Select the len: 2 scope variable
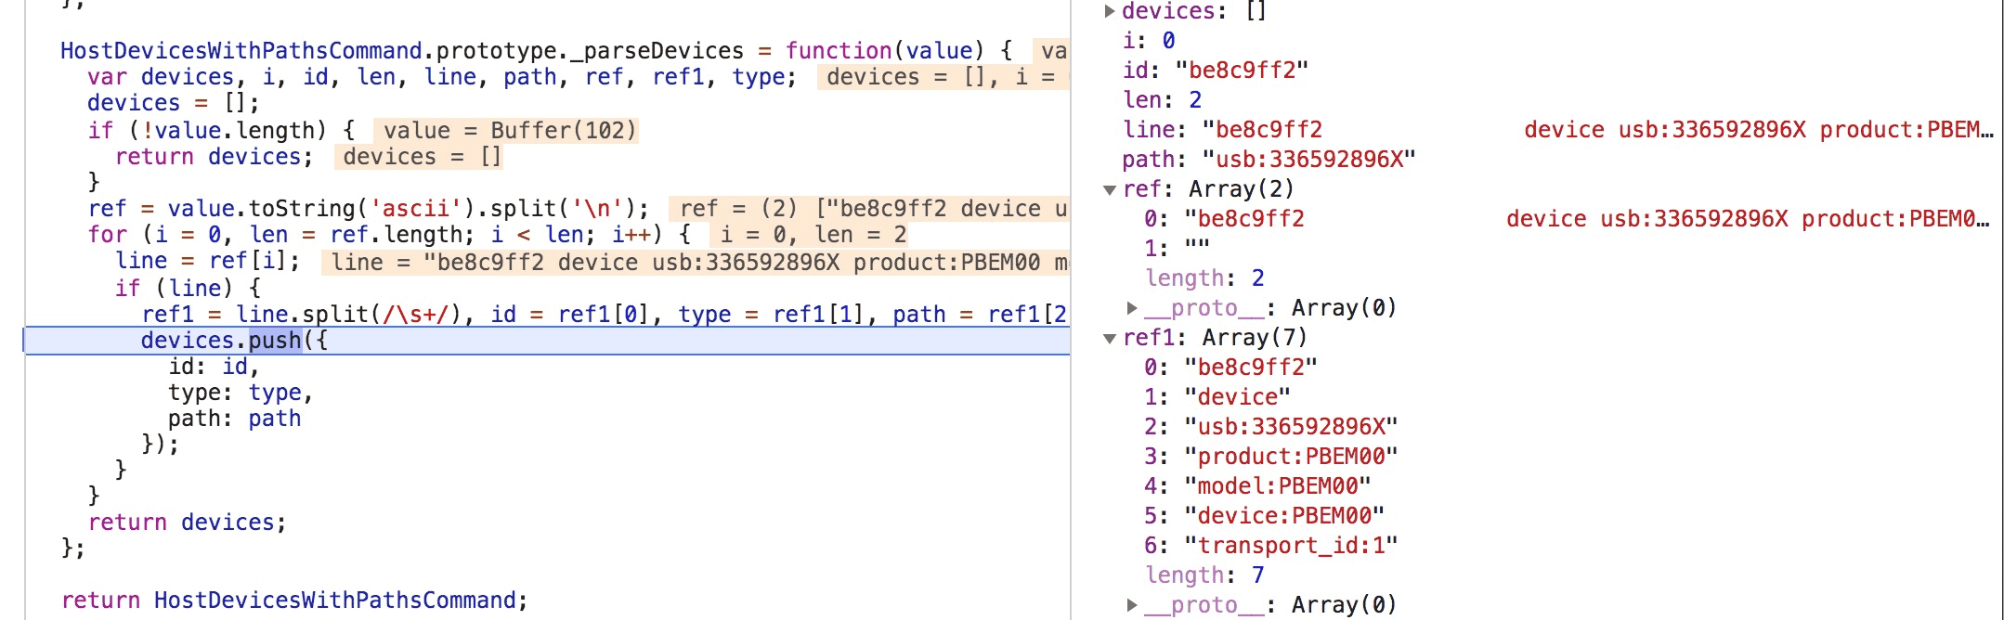 (x=1162, y=100)
